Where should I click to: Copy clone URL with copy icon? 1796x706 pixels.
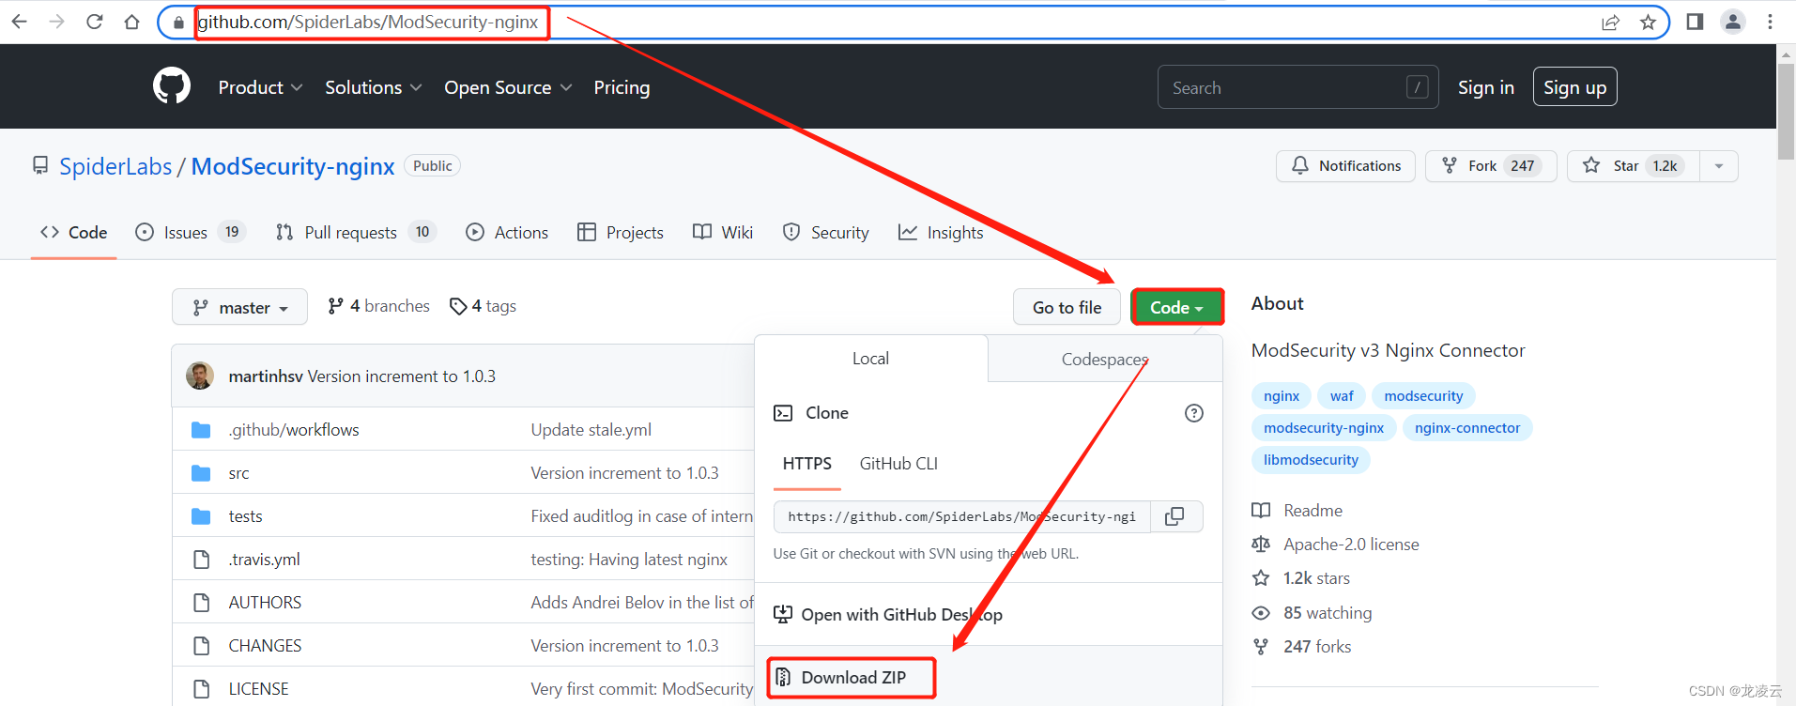(x=1174, y=516)
